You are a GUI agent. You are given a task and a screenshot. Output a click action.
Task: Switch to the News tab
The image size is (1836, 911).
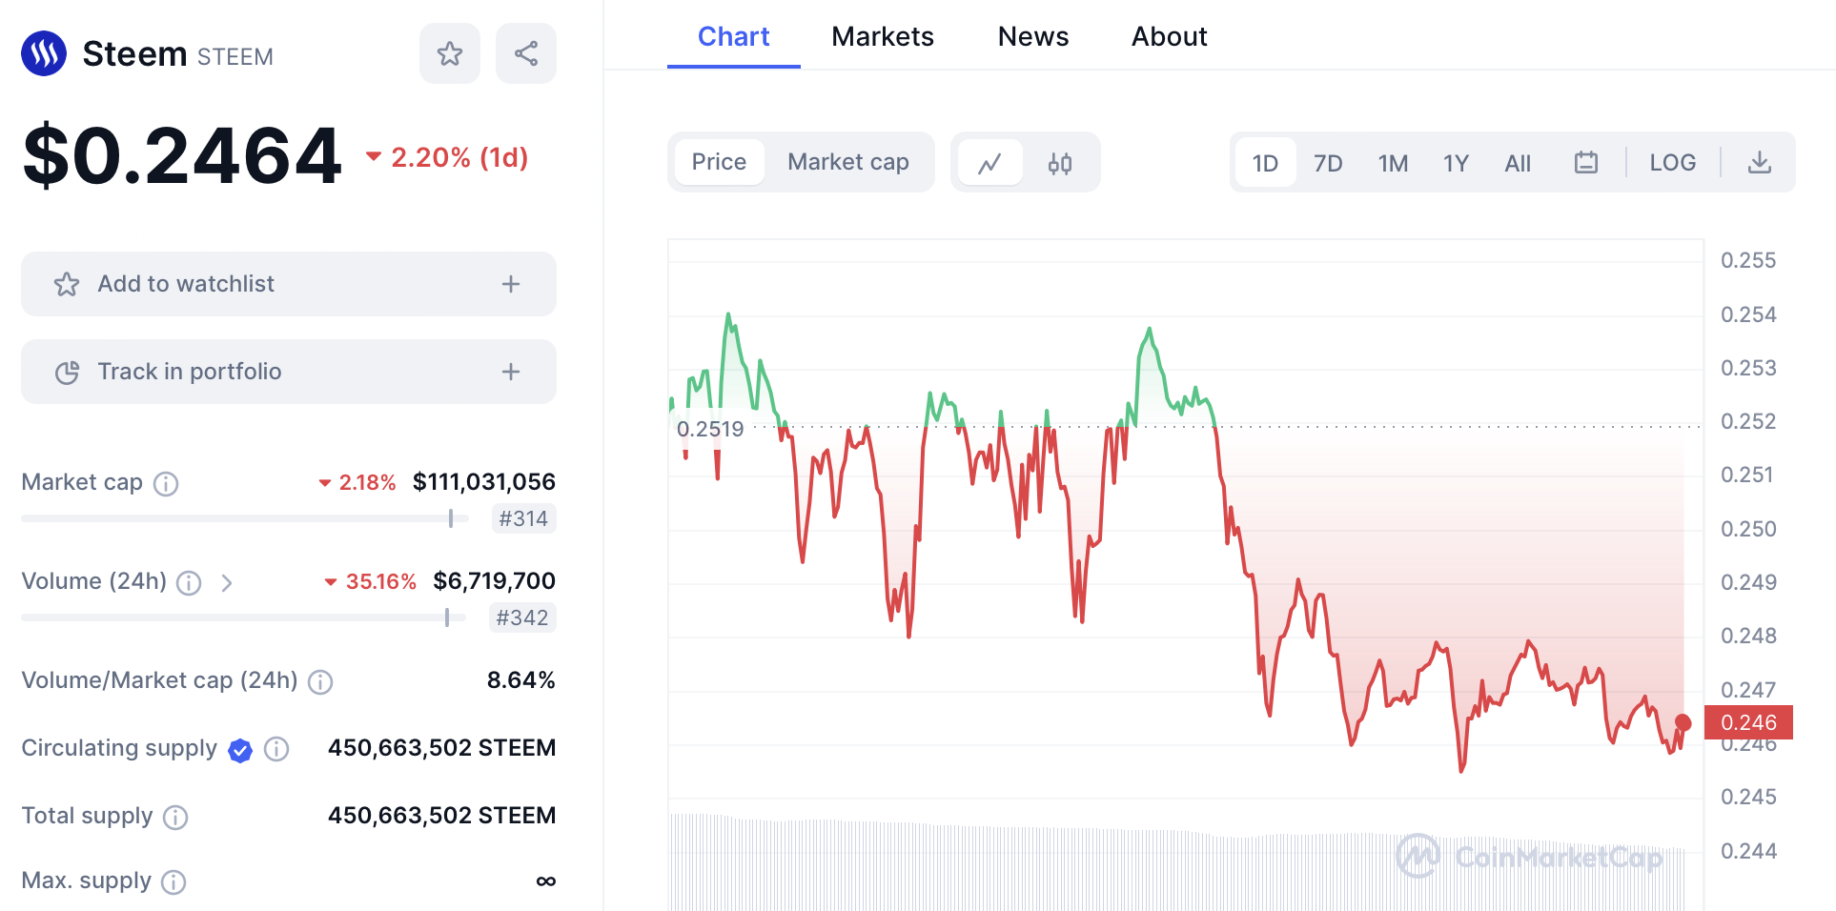click(x=1033, y=36)
